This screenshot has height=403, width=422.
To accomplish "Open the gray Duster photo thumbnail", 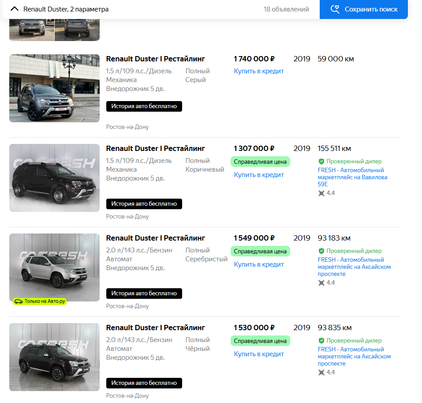I will 54,88.
